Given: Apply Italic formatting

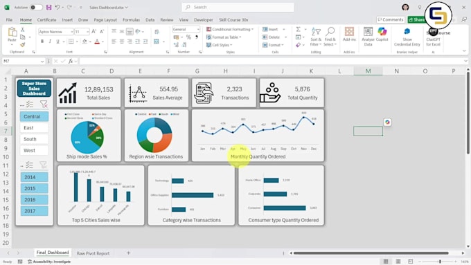Looking at the screenshot, I should pos(50,42).
